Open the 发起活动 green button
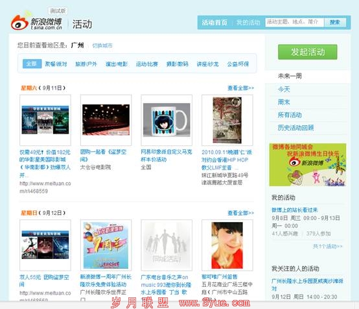Viewport: 359px width, 309px height. 308,52
